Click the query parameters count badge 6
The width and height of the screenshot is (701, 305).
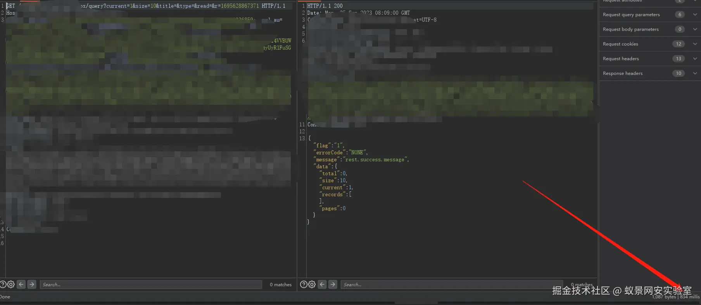(x=679, y=14)
